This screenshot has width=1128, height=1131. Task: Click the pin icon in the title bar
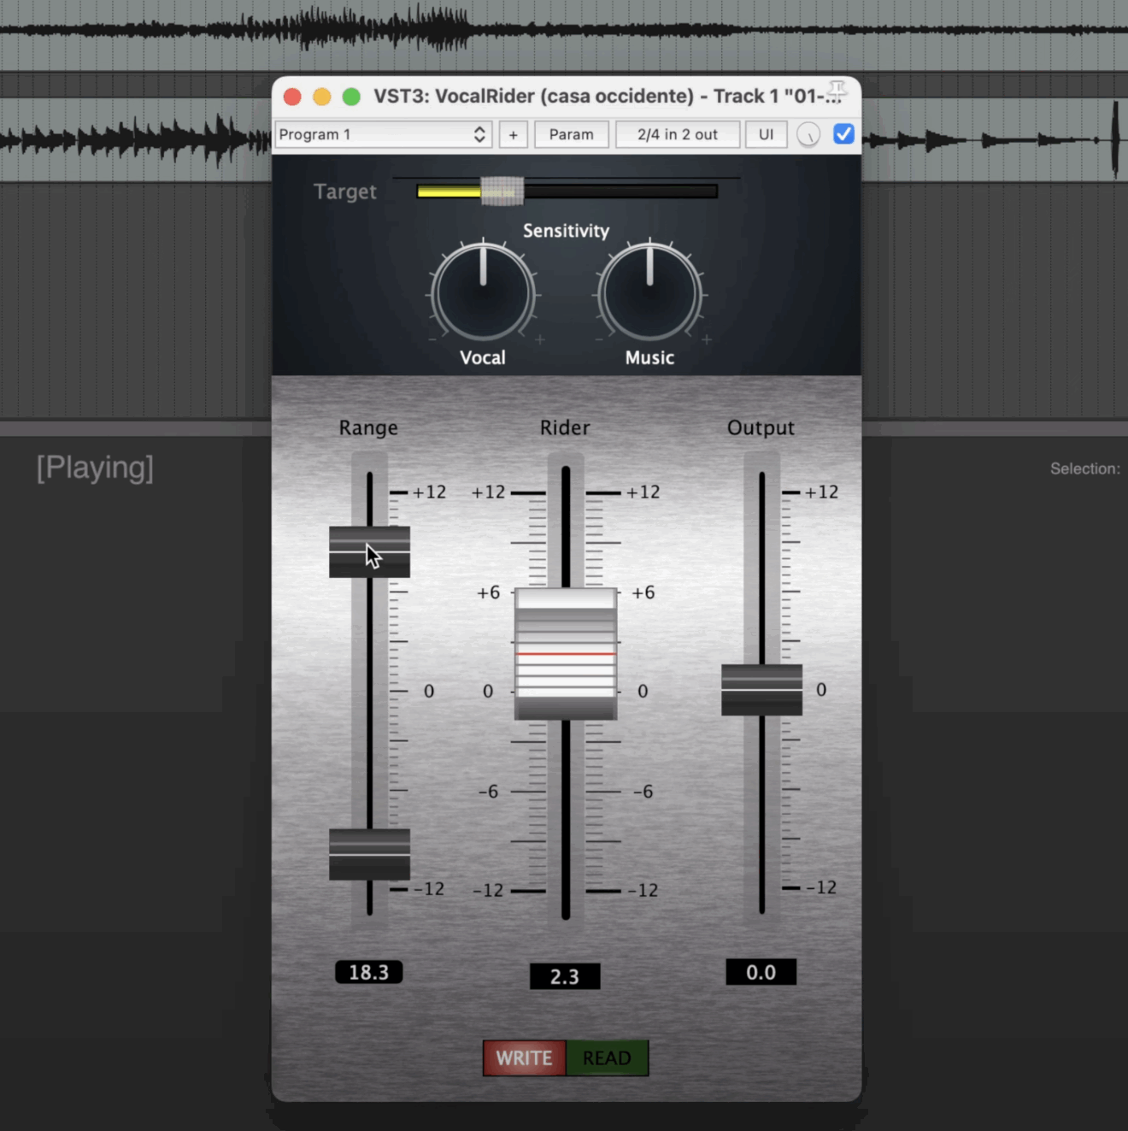[838, 88]
